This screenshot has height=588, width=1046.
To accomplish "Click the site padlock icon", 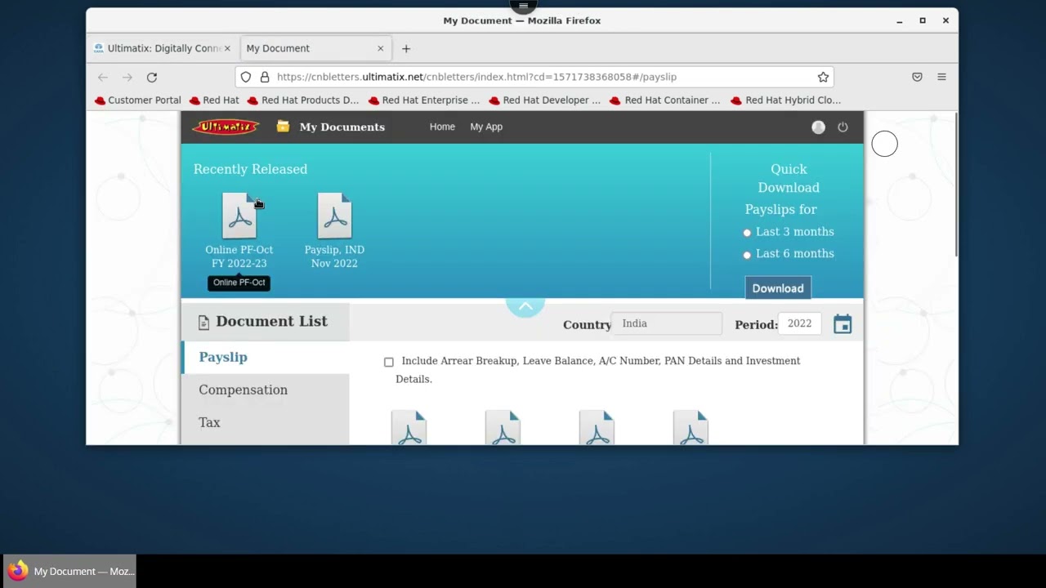I will 265,77.
